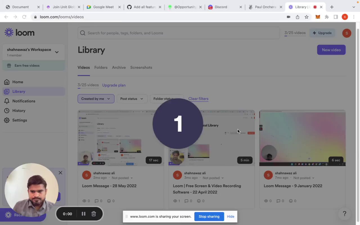360x225 pixels.
Task: Click the shahnawaz ali avatar on 28 May video
Action: [86, 175]
